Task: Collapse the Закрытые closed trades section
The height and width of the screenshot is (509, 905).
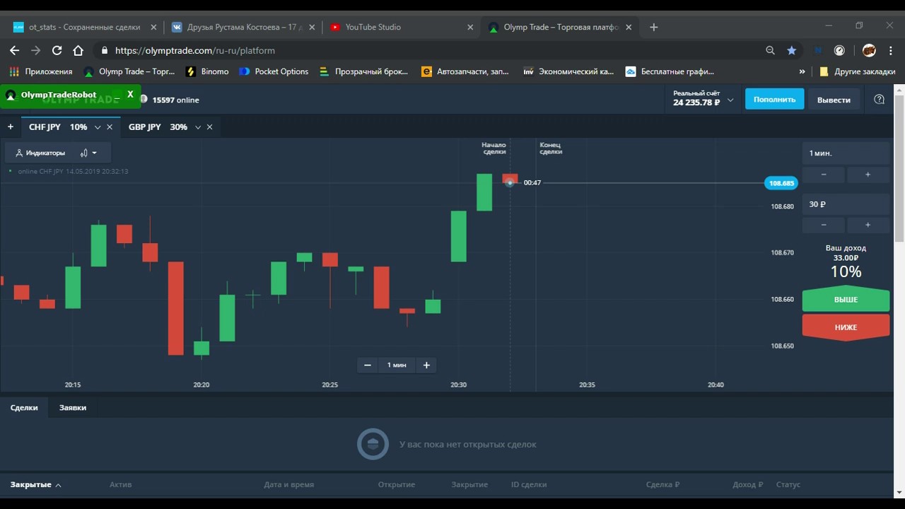Action: pyautogui.click(x=35, y=485)
